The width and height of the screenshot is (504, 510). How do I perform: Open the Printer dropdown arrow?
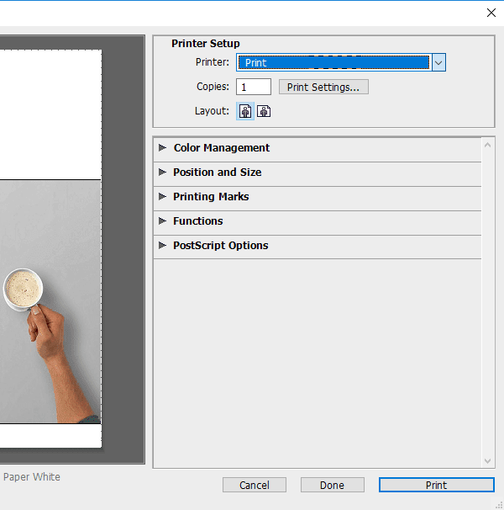point(438,62)
